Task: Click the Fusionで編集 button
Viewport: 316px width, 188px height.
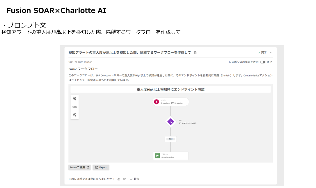Action: pos(79,167)
